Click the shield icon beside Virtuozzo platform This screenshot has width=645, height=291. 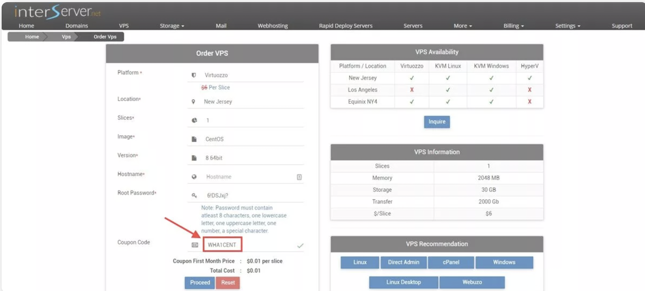(194, 75)
